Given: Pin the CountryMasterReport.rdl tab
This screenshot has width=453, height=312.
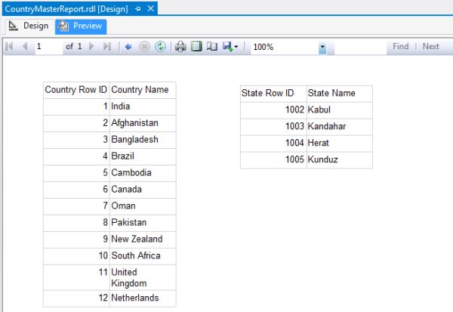Looking at the screenshot, I should [138, 9].
